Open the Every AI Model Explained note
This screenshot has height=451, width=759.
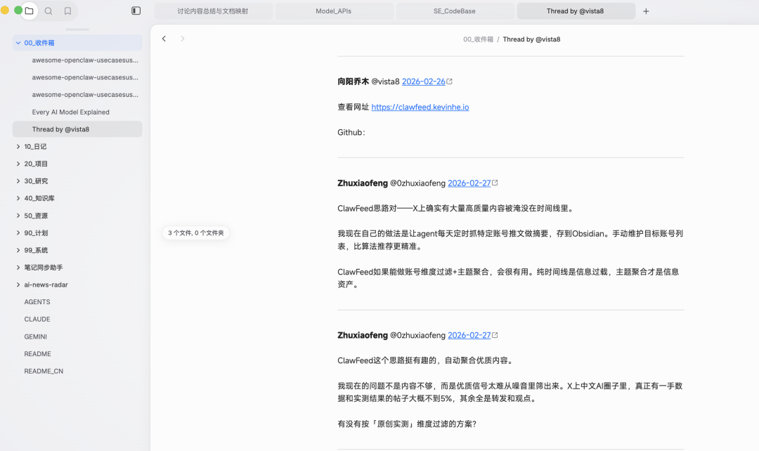click(x=70, y=112)
